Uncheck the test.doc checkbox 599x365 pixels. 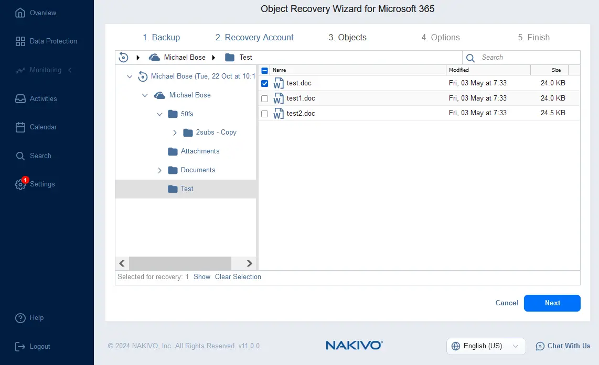pos(264,84)
